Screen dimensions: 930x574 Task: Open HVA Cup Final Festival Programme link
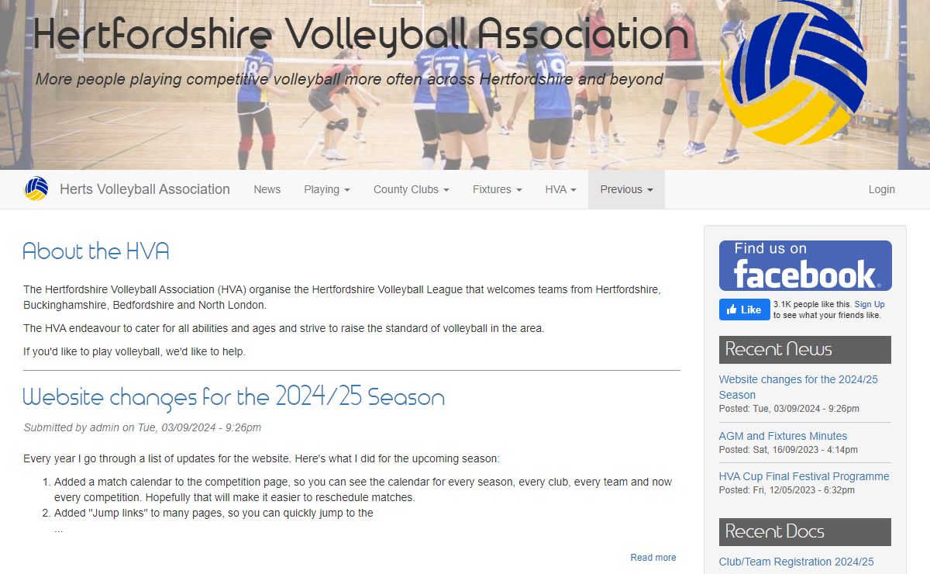pyautogui.click(x=804, y=476)
